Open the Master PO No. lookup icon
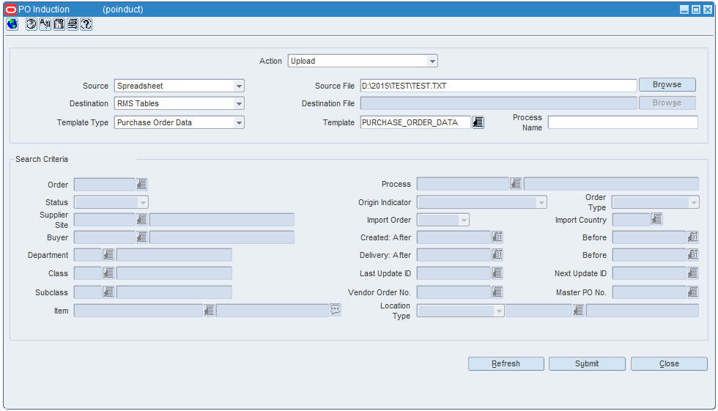Screen dimensions: 718x411 [693, 292]
